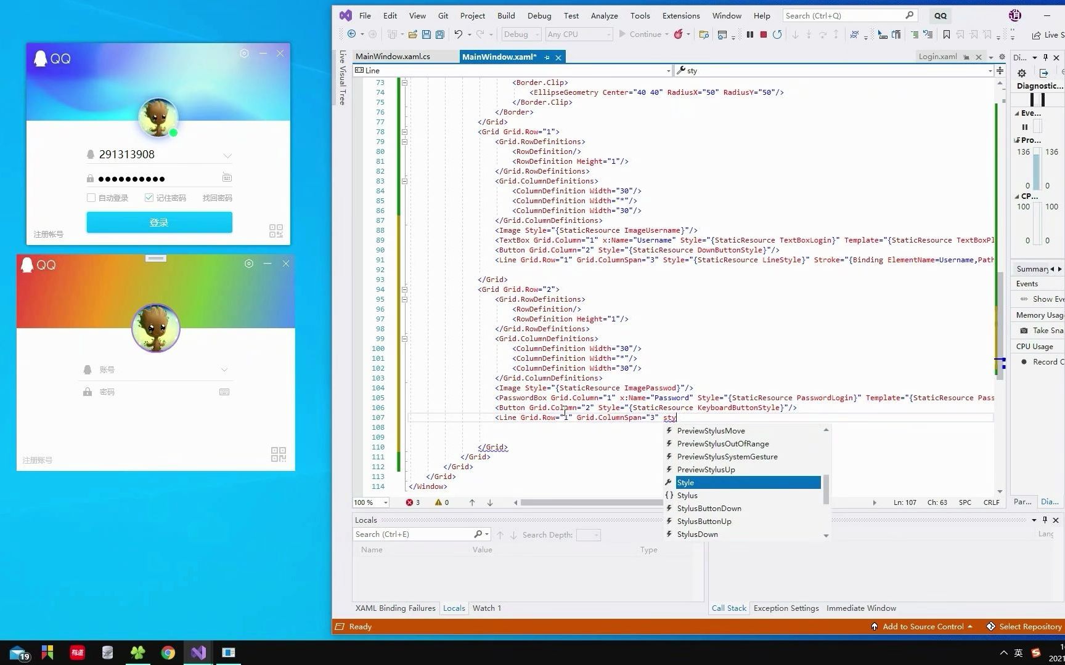Click the Undo arrow icon
Screen dimensions: 1065x665
(458, 34)
